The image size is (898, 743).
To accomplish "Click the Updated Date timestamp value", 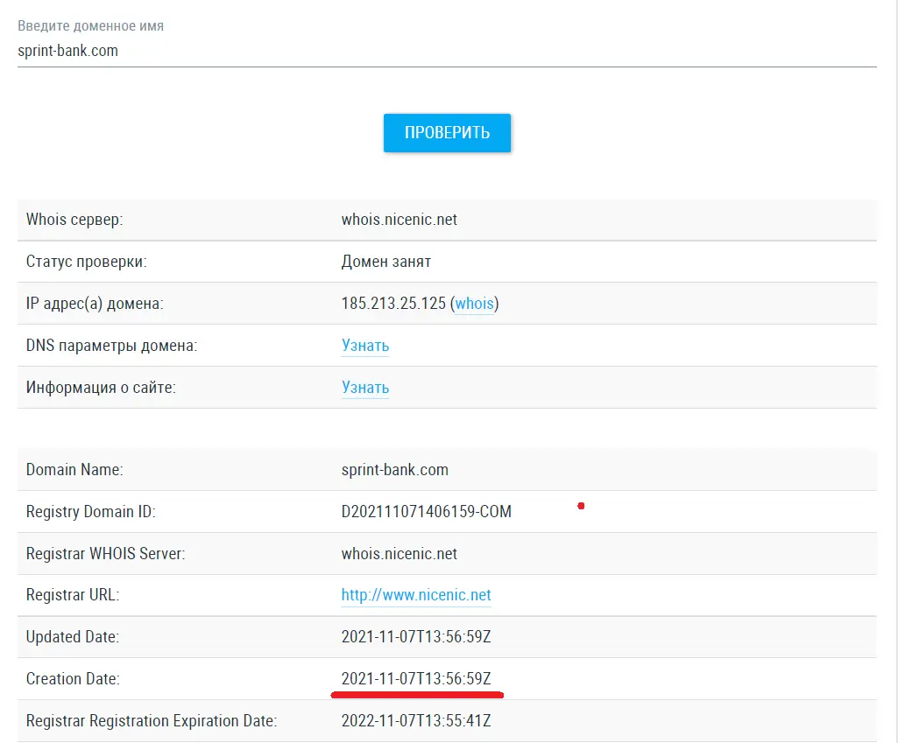I will point(416,637).
